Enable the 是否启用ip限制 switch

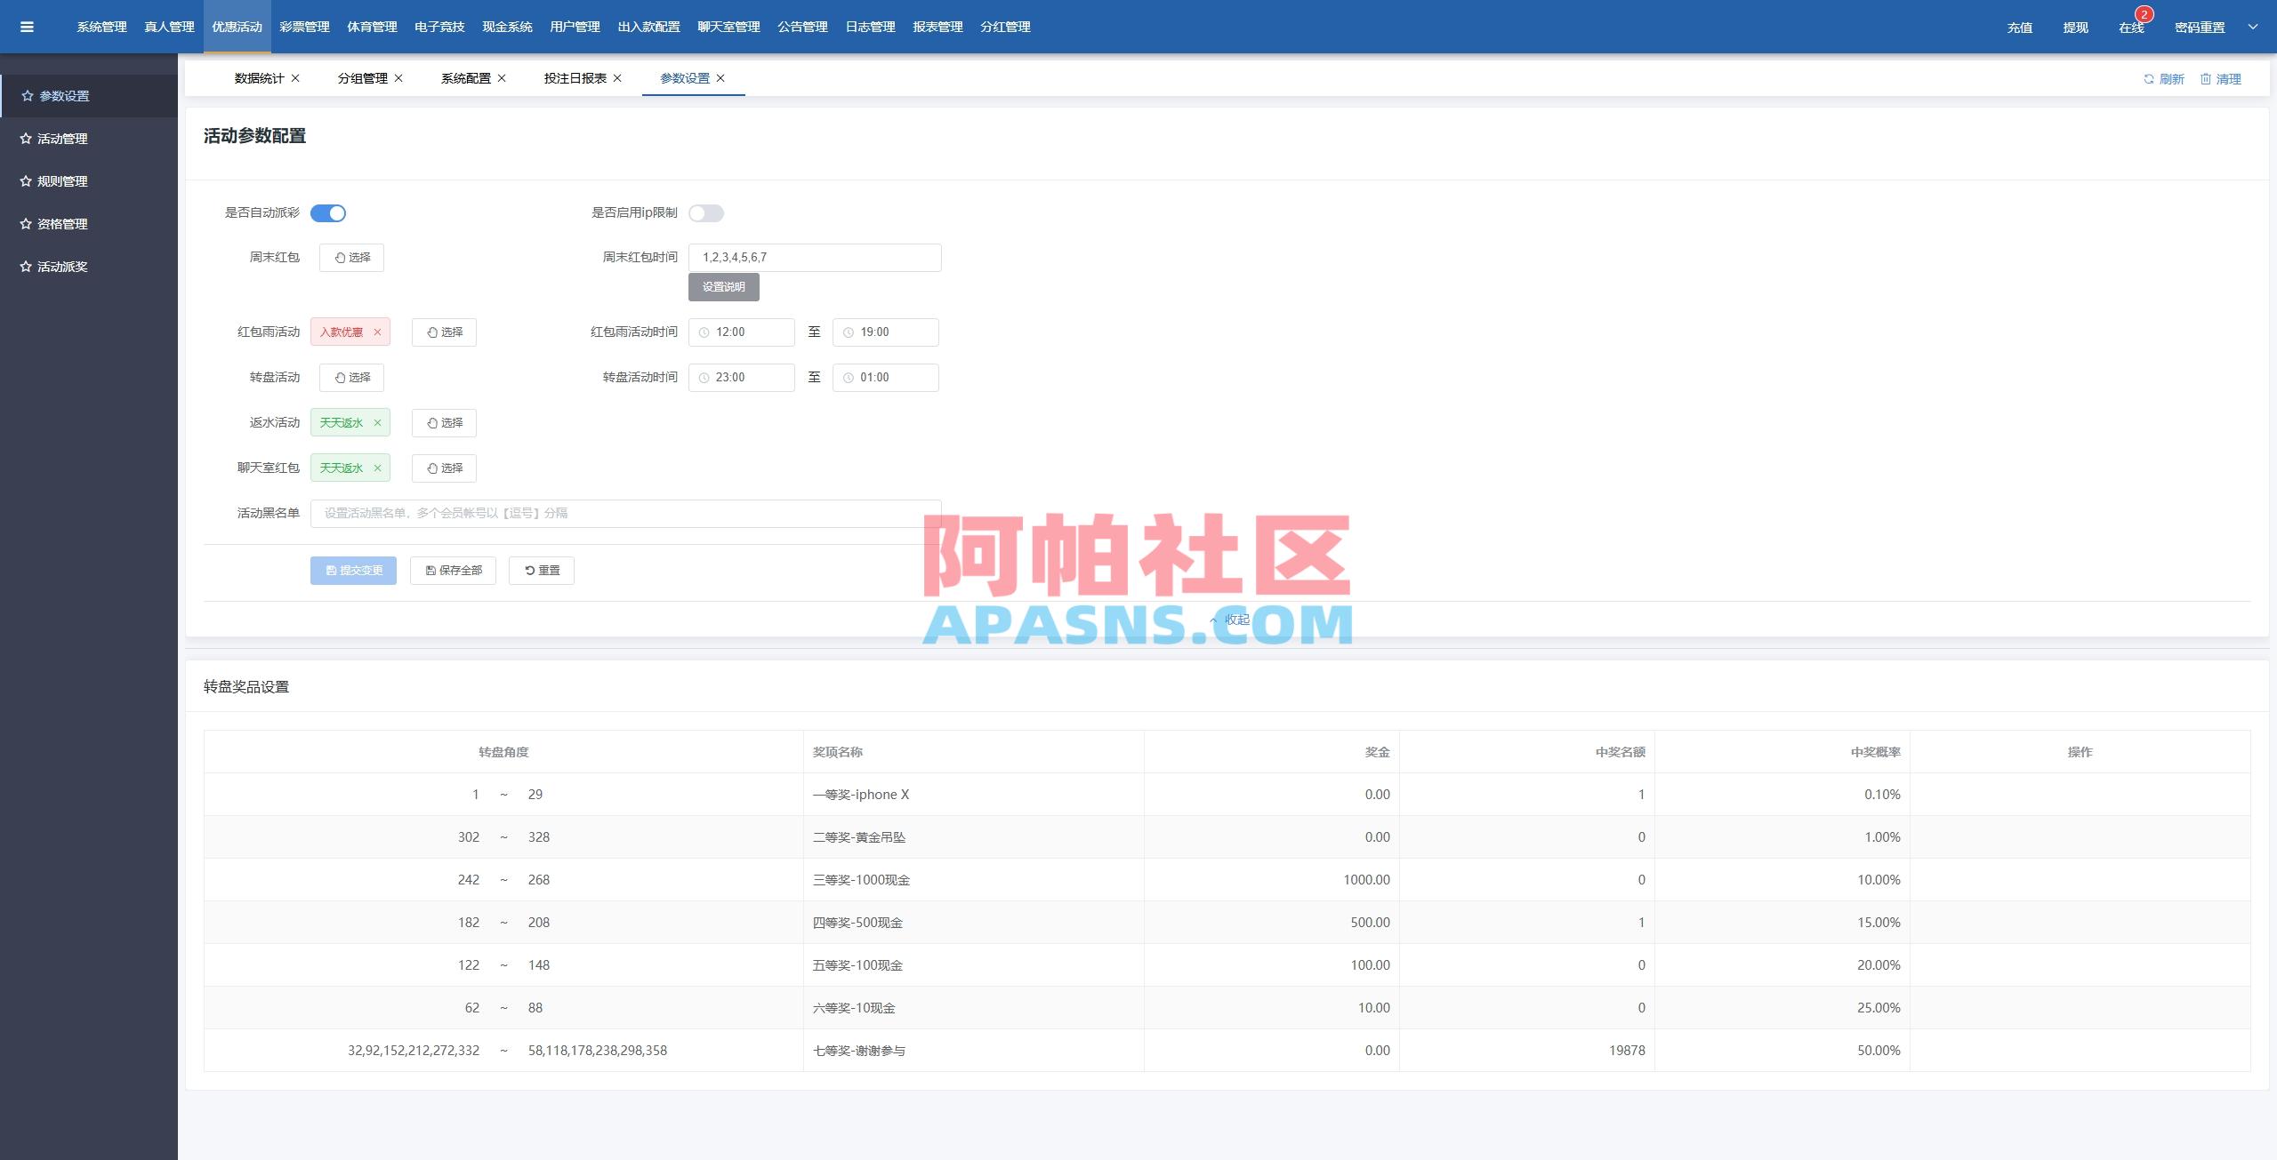pos(707,213)
